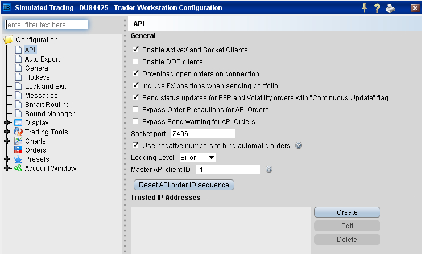Click info icon beside Master API client ID
422x254 pixels.
[x=269, y=169]
